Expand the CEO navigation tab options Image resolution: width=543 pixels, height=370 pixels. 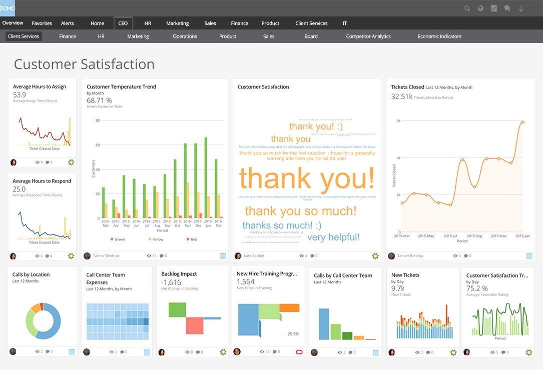click(123, 23)
